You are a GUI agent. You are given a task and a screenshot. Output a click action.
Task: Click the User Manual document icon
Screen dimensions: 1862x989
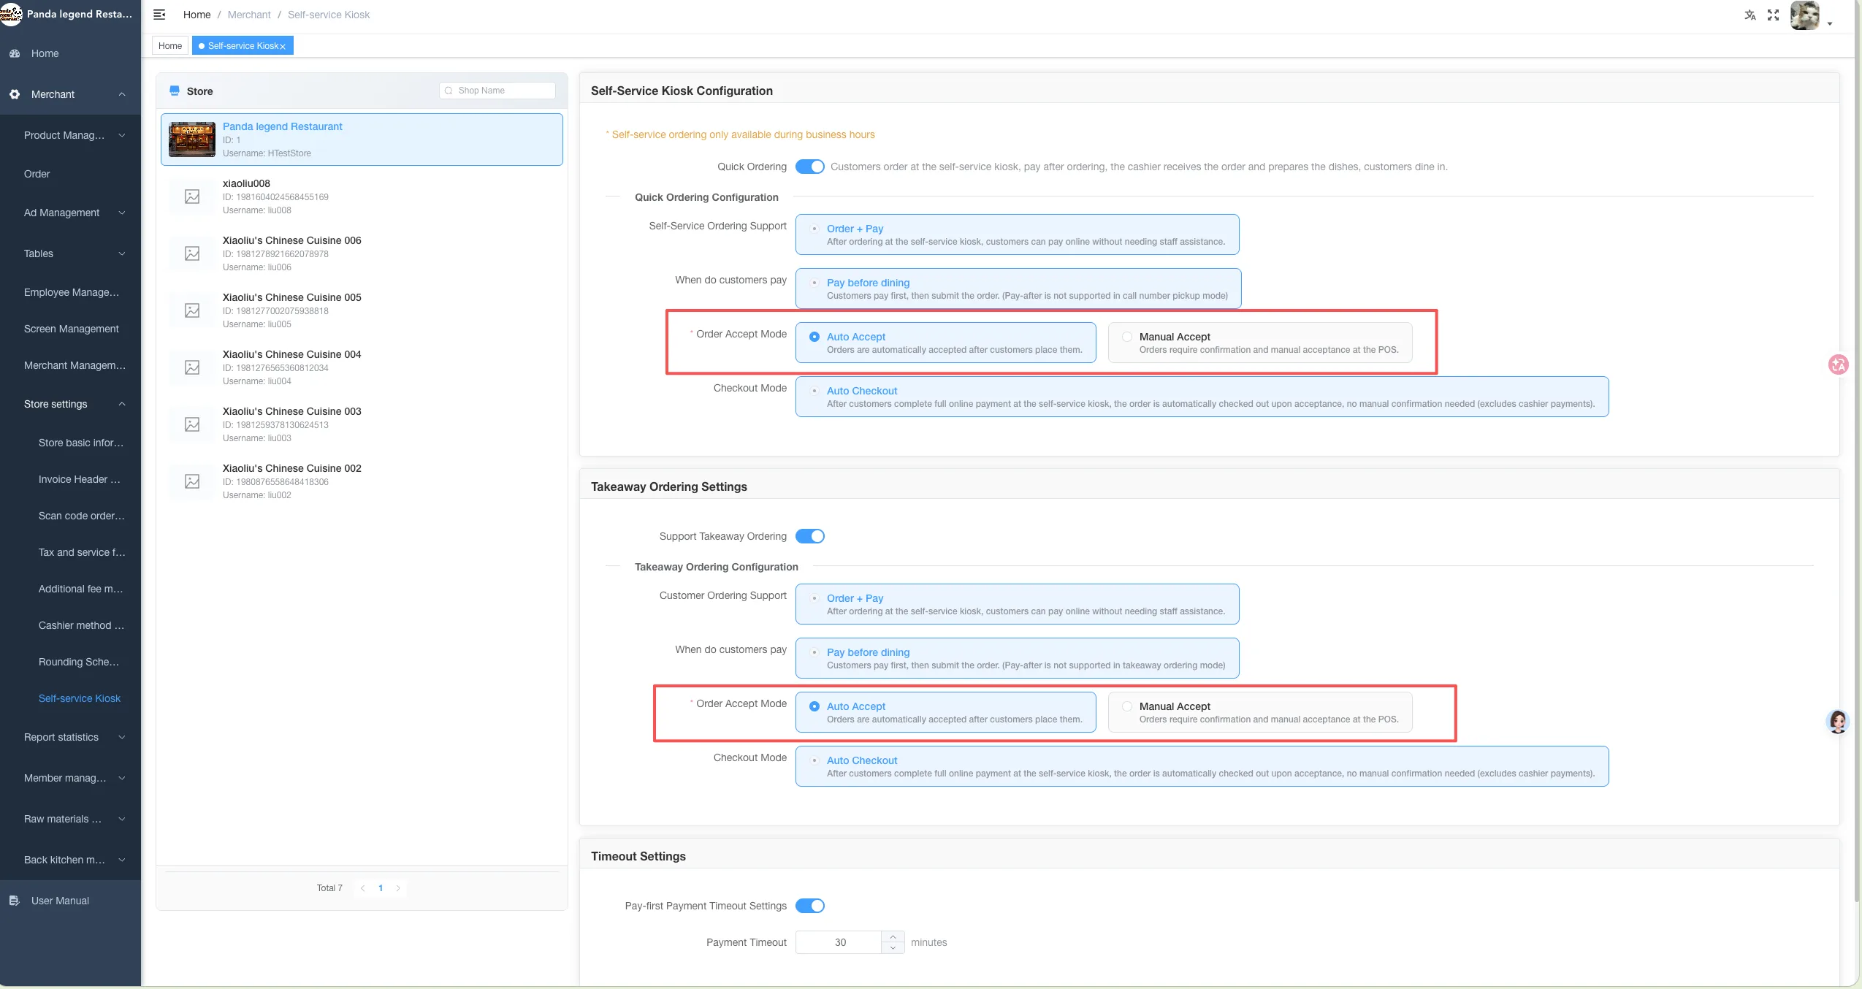pos(15,901)
